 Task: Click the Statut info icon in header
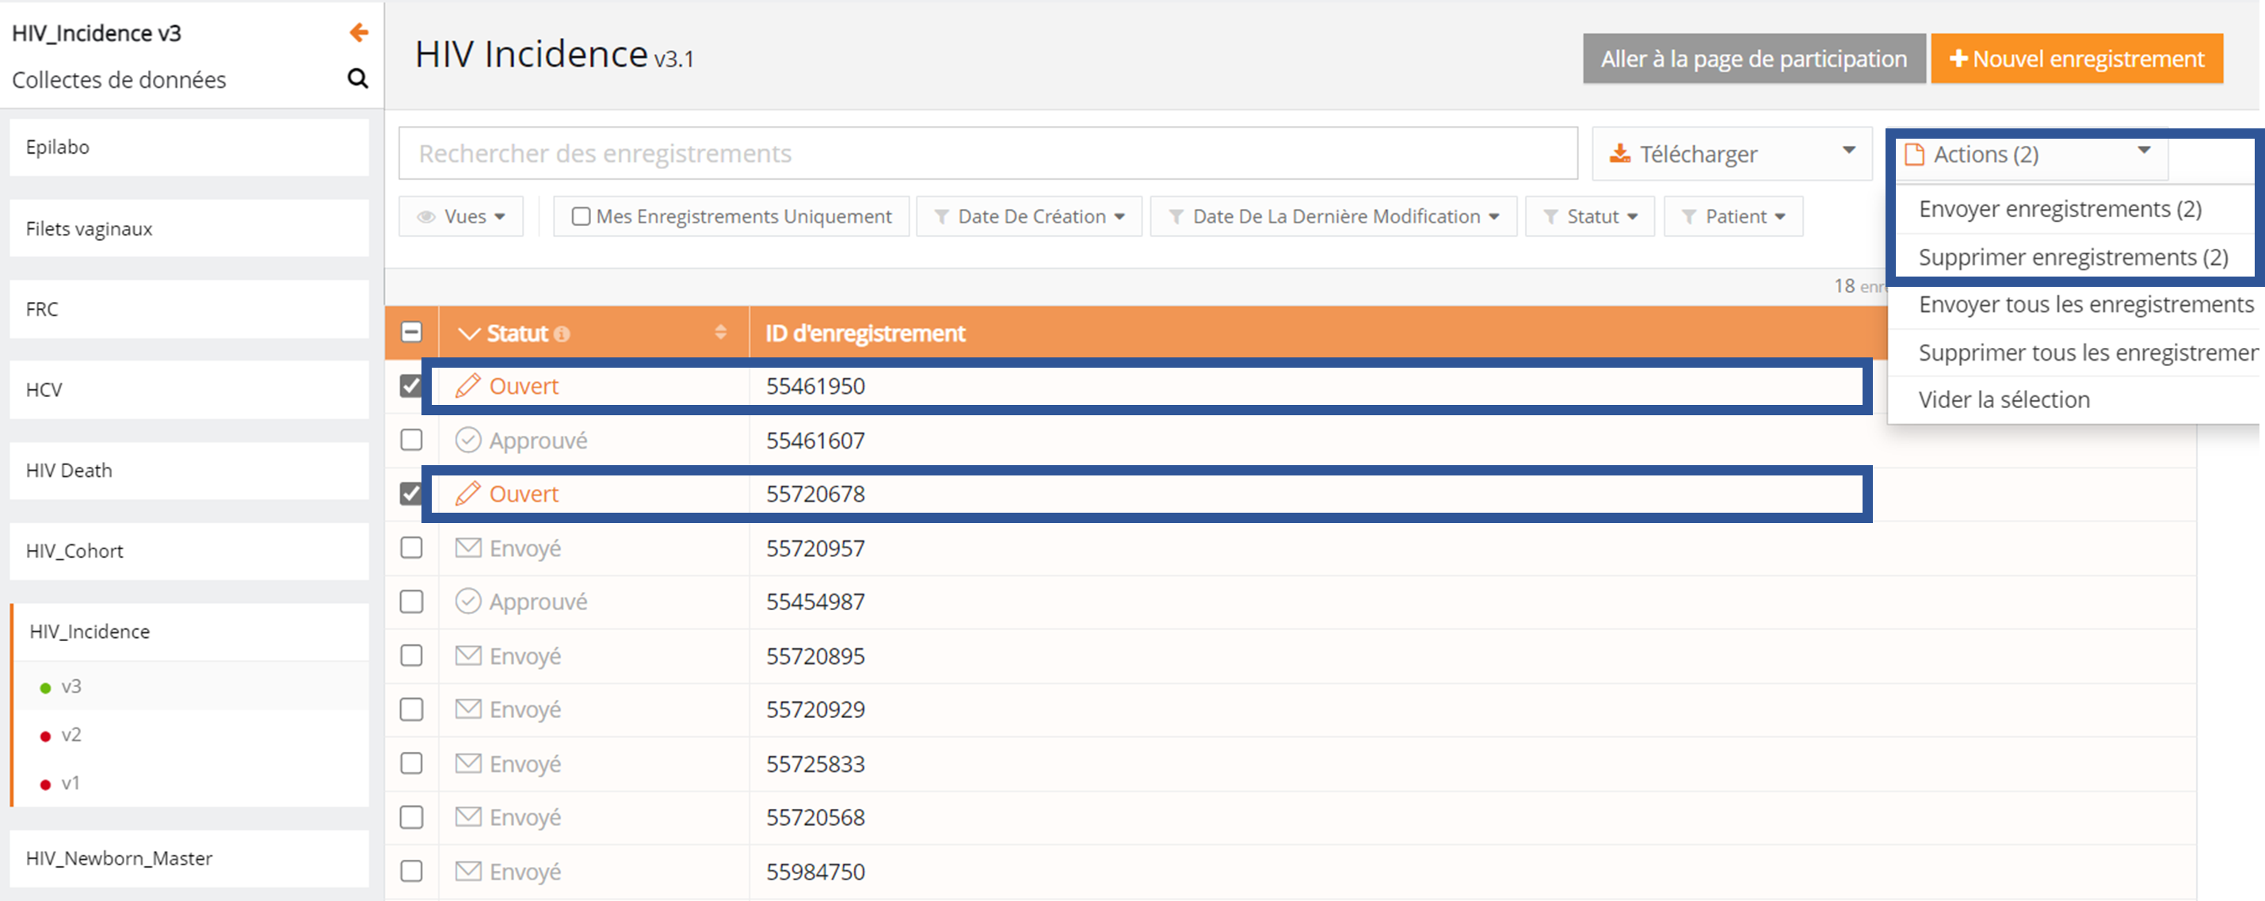(x=562, y=334)
